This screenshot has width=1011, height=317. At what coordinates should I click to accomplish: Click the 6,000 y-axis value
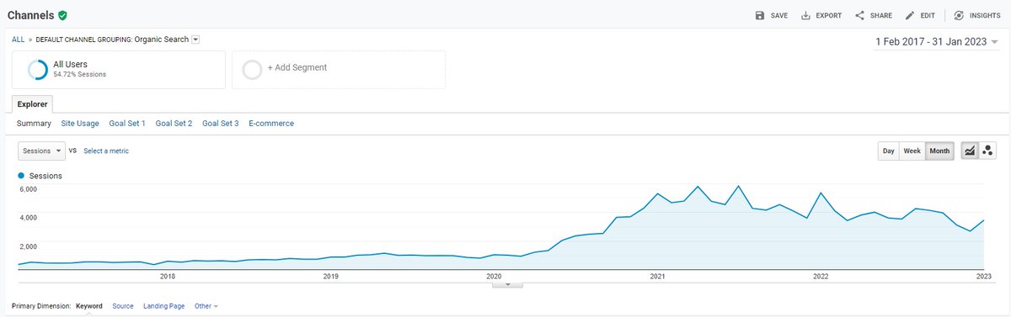(x=28, y=189)
